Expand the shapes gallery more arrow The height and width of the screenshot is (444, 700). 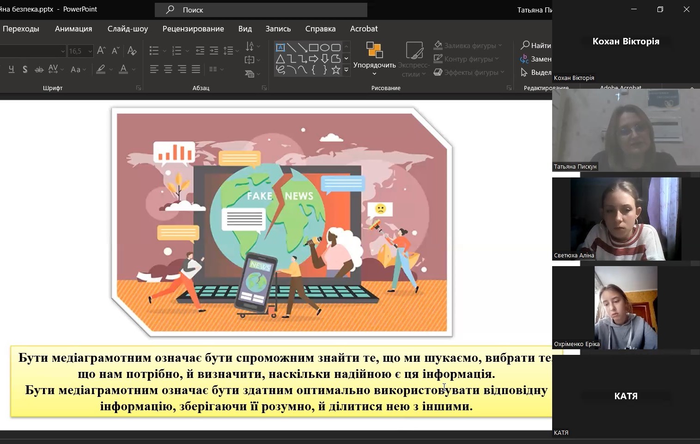346,70
